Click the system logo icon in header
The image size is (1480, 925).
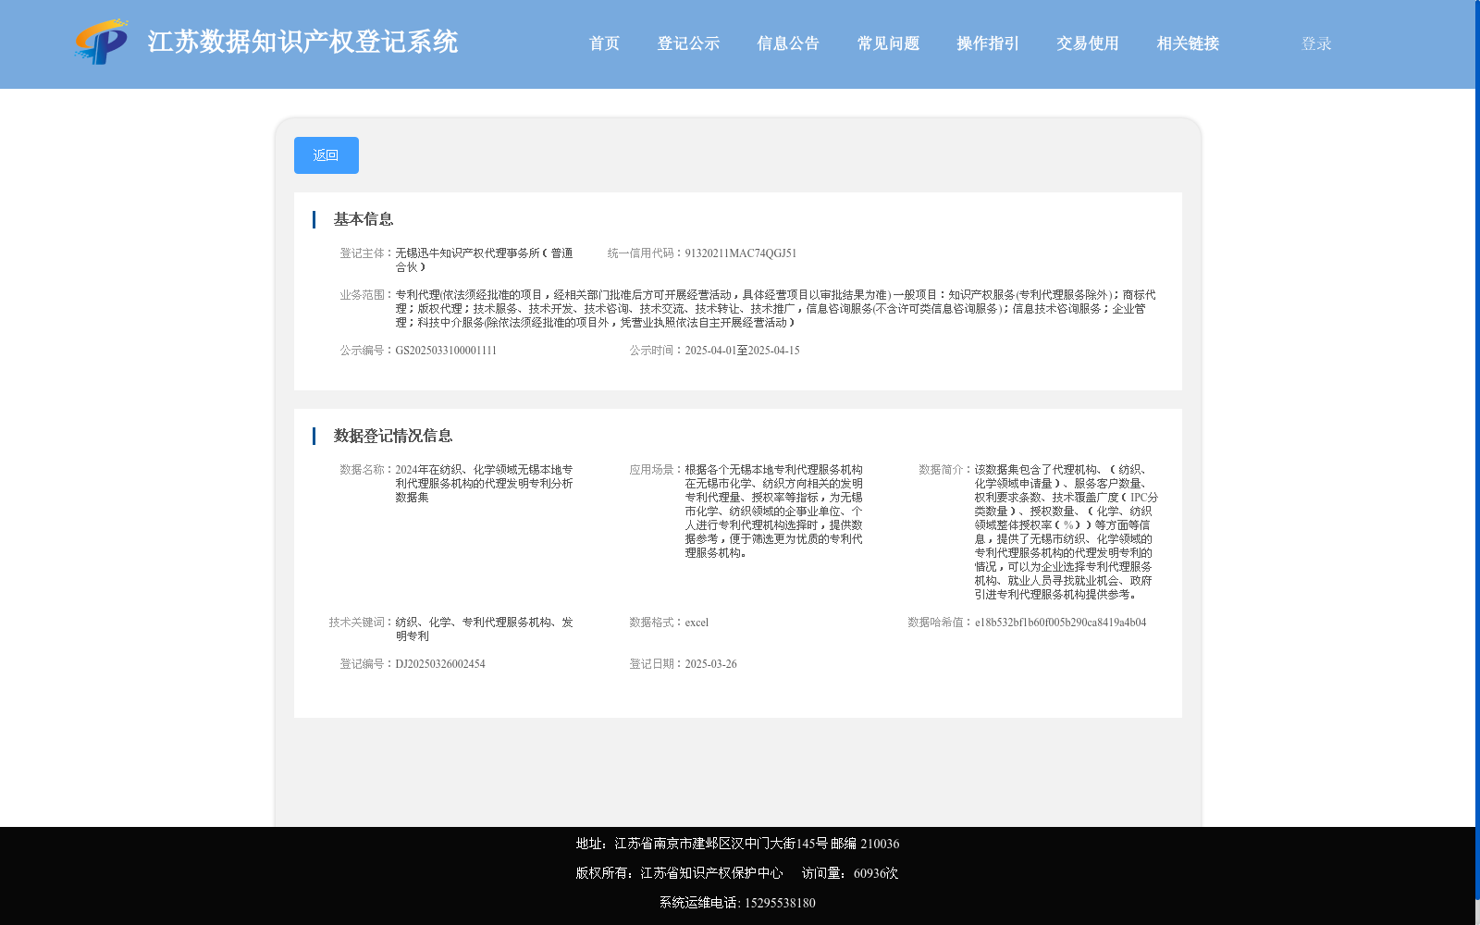[x=101, y=42]
